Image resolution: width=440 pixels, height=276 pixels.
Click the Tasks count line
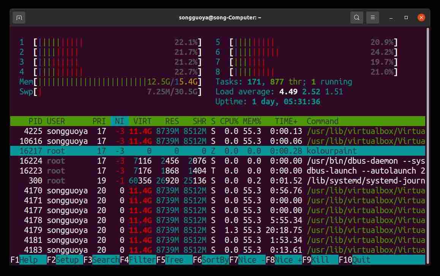coord(284,82)
